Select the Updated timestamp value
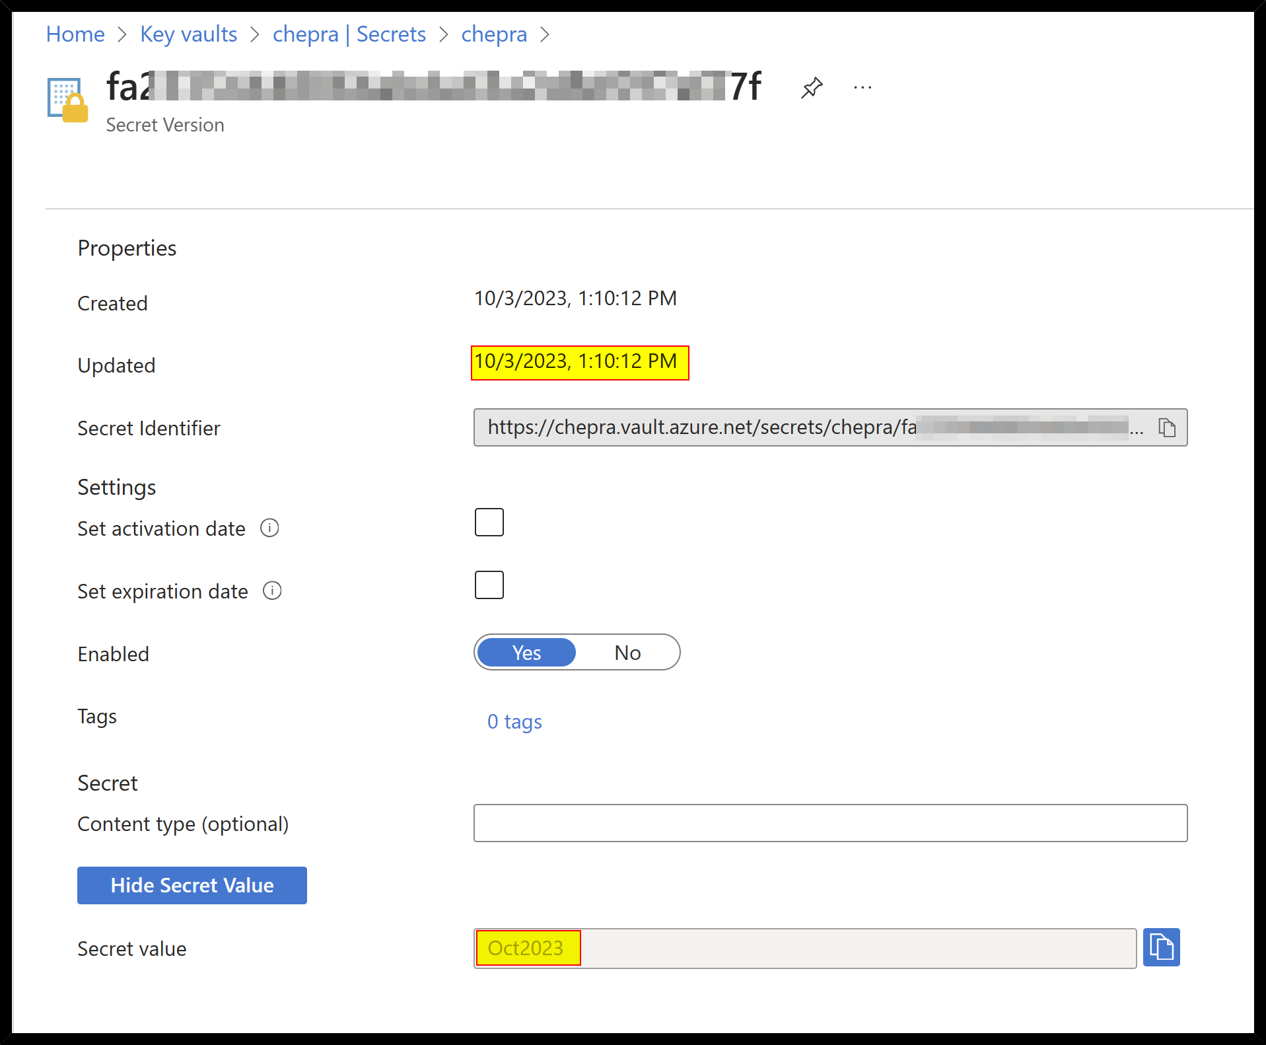 tap(576, 361)
